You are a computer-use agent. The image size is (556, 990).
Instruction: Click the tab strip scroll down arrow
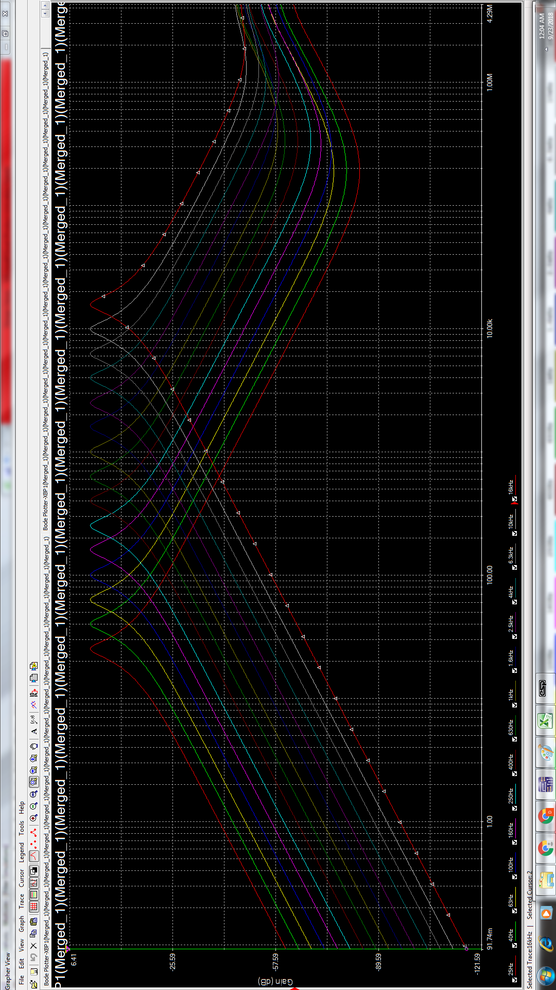tap(45, 13)
